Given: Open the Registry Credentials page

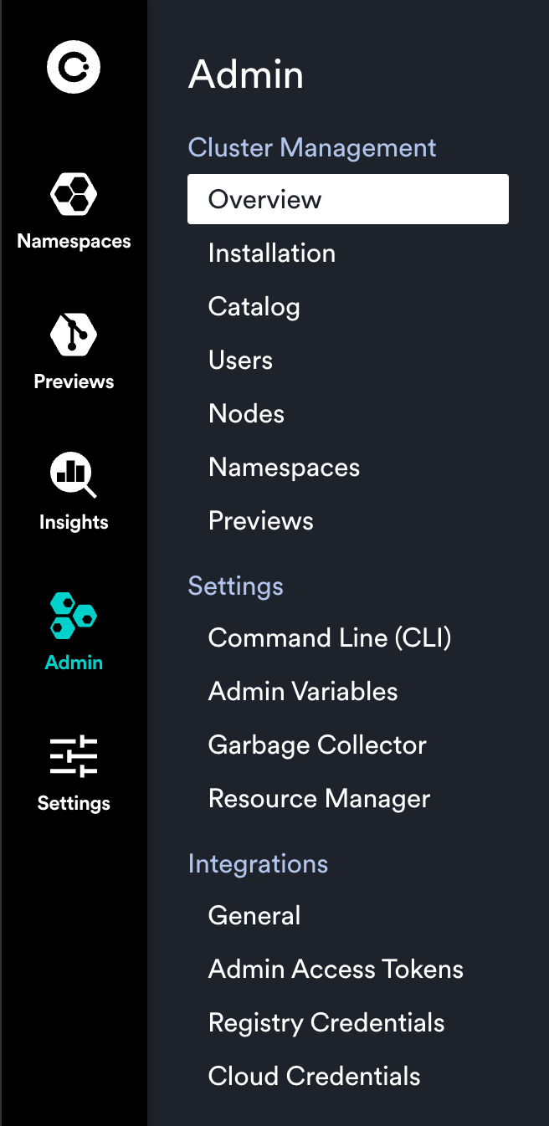Looking at the screenshot, I should tap(326, 1022).
